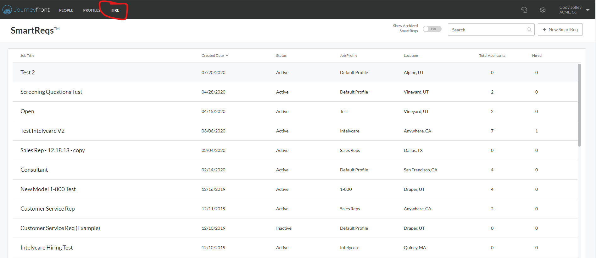The height and width of the screenshot is (258, 596).
Task: Sort by Job Title column header
Action: point(27,56)
